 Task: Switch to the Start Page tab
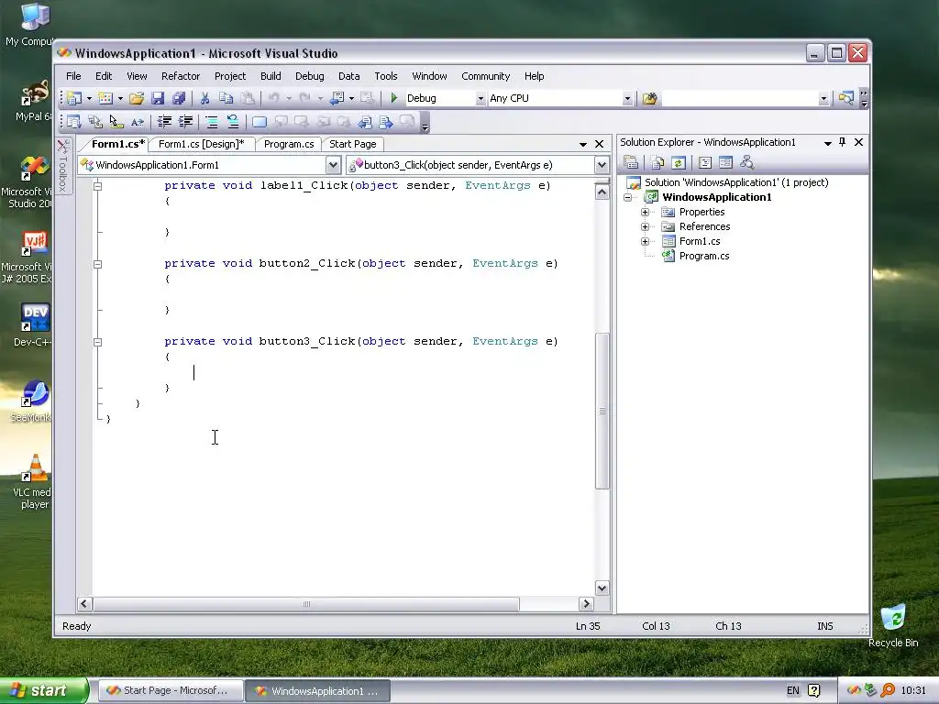click(353, 144)
